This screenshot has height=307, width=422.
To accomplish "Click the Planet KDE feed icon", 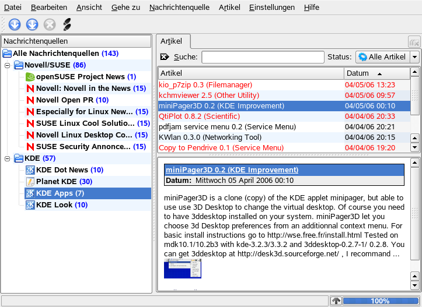I will point(30,182).
